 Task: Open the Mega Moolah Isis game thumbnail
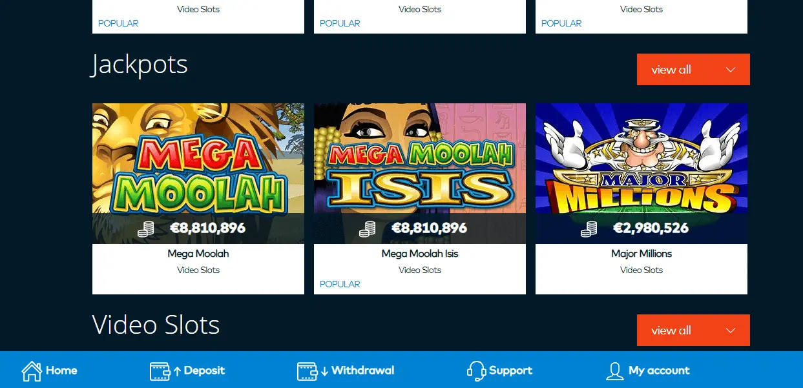coord(420,174)
